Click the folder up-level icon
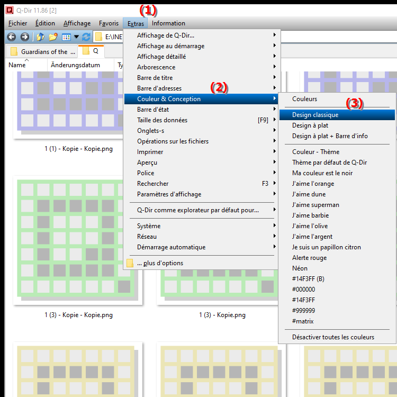The image size is (397, 397). coord(40,37)
